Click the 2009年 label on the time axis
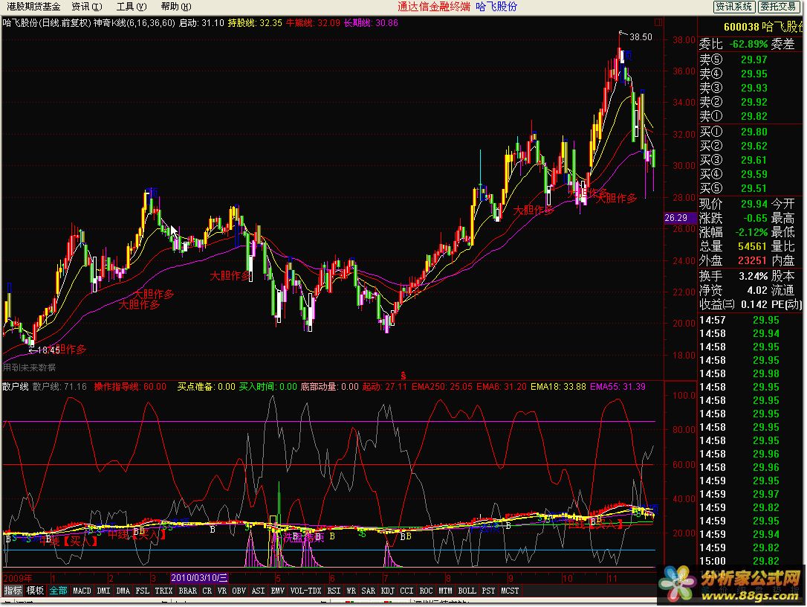Screen dimensions: 807x607 (18, 578)
